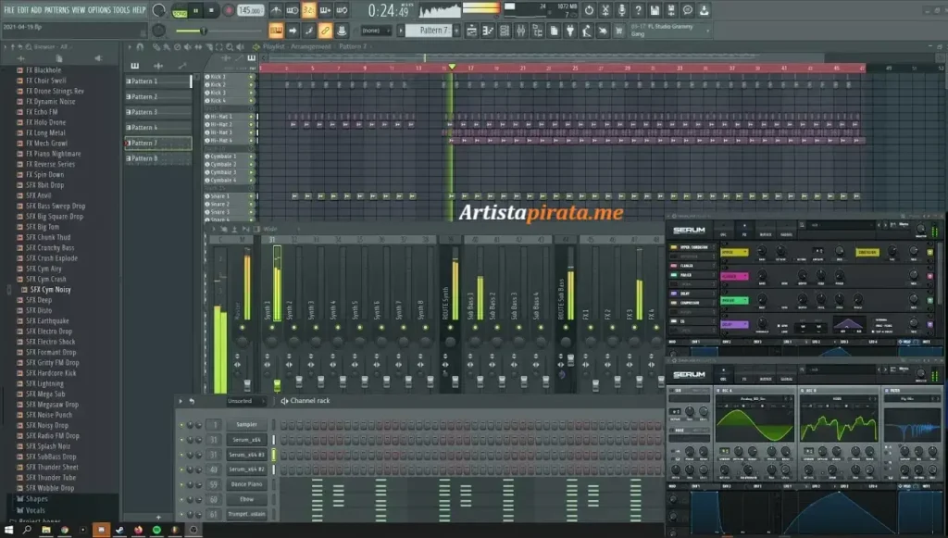Image resolution: width=948 pixels, height=538 pixels.
Task: Open the FL Studio Grammy Gang news dropdown
Action: click(x=669, y=31)
